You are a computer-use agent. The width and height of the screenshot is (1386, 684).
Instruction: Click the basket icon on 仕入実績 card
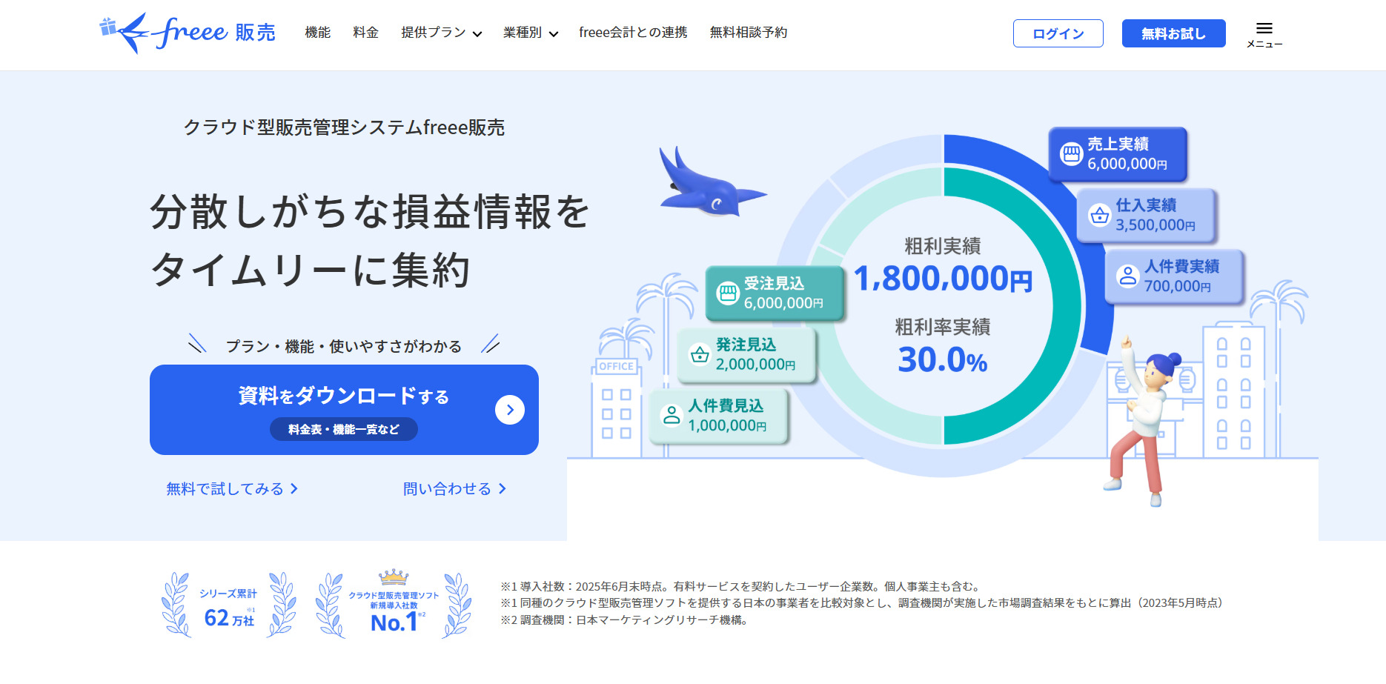coord(1099,216)
